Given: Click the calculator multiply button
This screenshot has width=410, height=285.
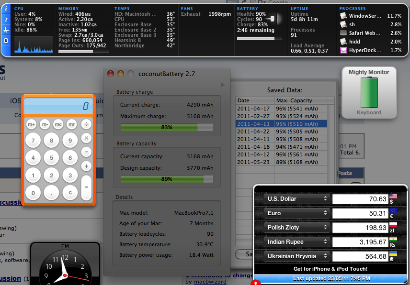Looking at the screenshot, I should [86, 138].
